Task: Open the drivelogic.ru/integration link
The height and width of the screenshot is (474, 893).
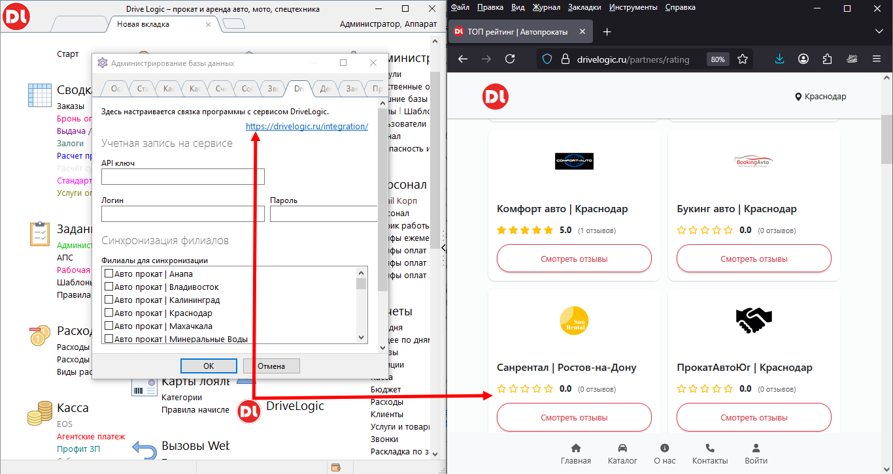Action: pyautogui.click(x=307, y=127)
